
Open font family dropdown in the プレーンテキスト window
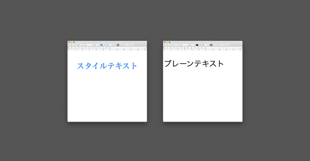174,45
